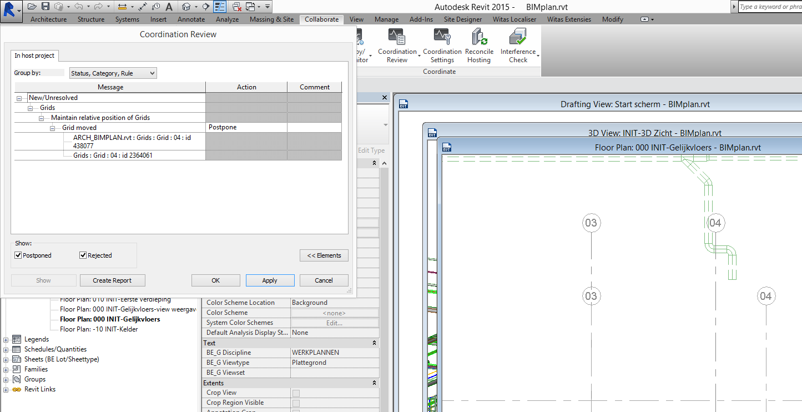Image resolution: width=802 pixels, height=412 pixels.
Task: Switch to the Massing & Site tab
Action: [x=271, y=19]
